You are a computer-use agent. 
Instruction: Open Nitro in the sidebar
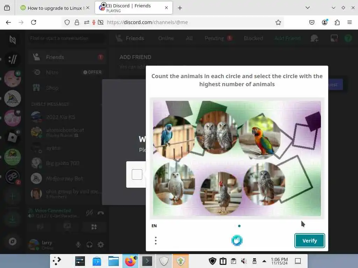67,73
